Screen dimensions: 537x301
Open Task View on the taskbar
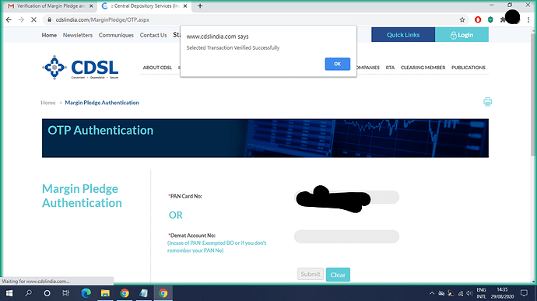[x=65, y=293]
